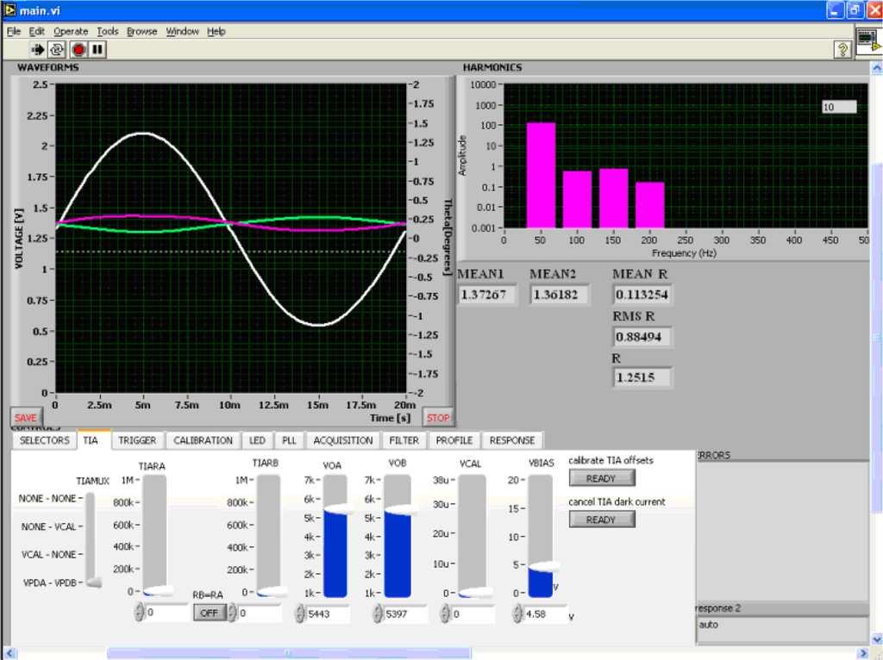Click the TIARA value stepper arrows
Screen dimensions: 883x660
pos(138,613)
